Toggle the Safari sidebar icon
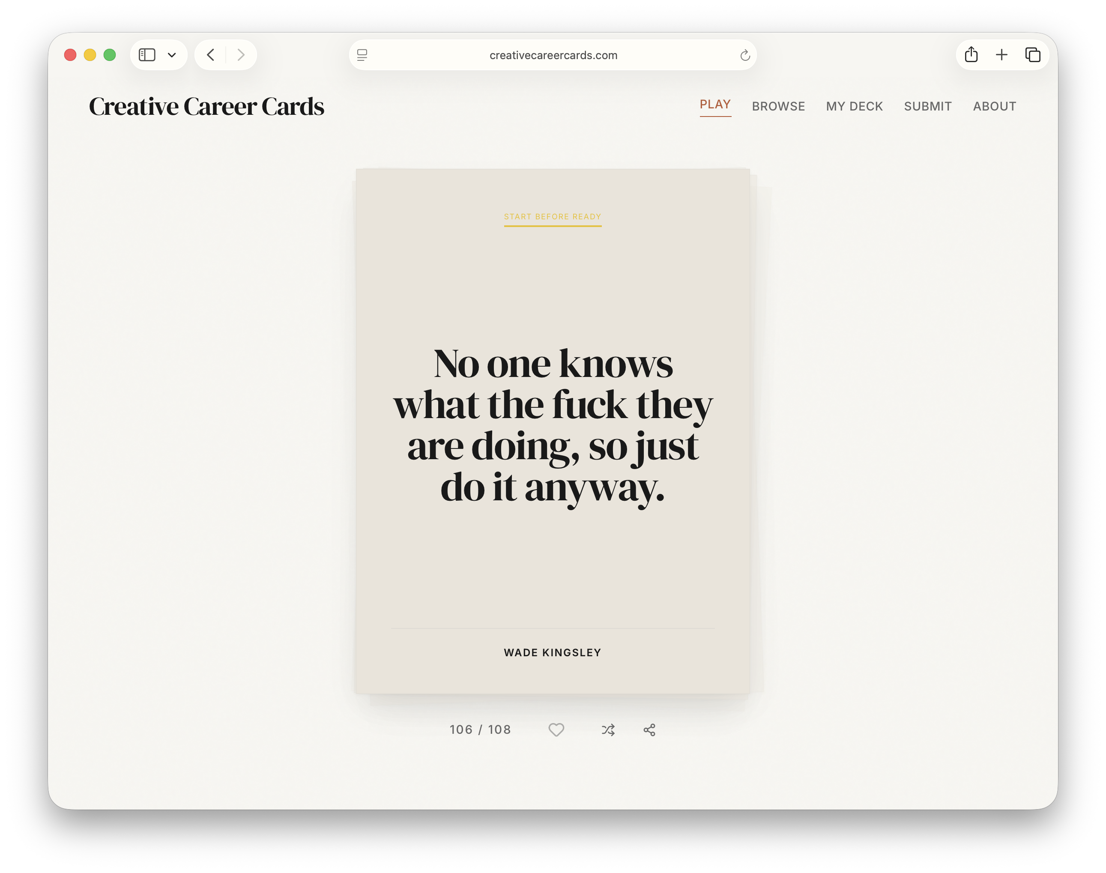 pos(147,55)
